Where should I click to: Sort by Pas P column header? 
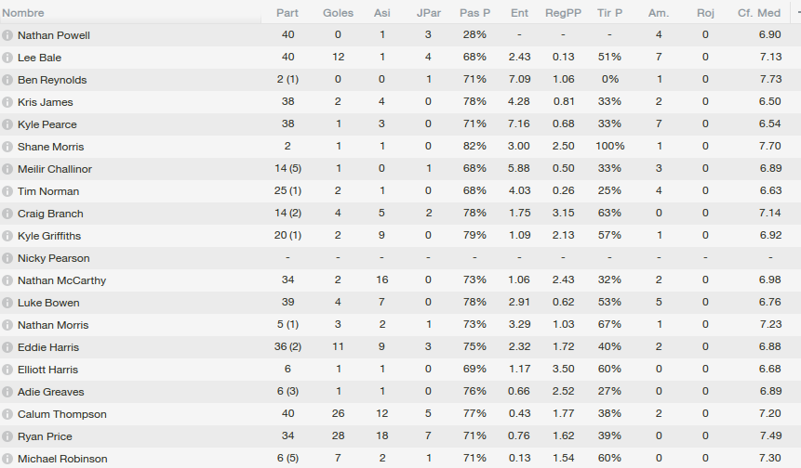[474, 13]
